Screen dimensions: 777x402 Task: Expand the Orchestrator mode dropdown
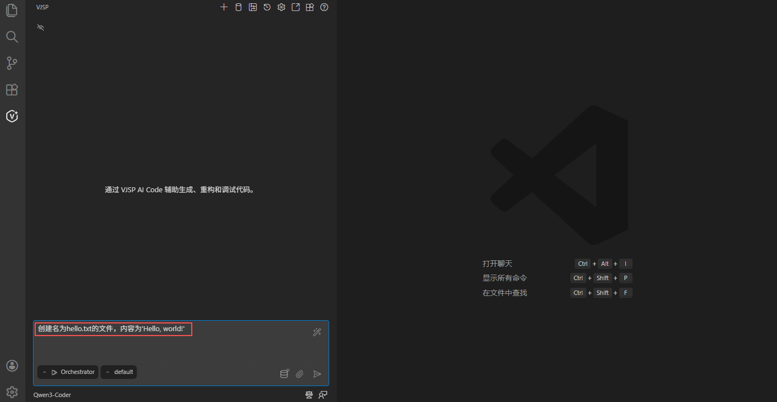click(68, 372)
